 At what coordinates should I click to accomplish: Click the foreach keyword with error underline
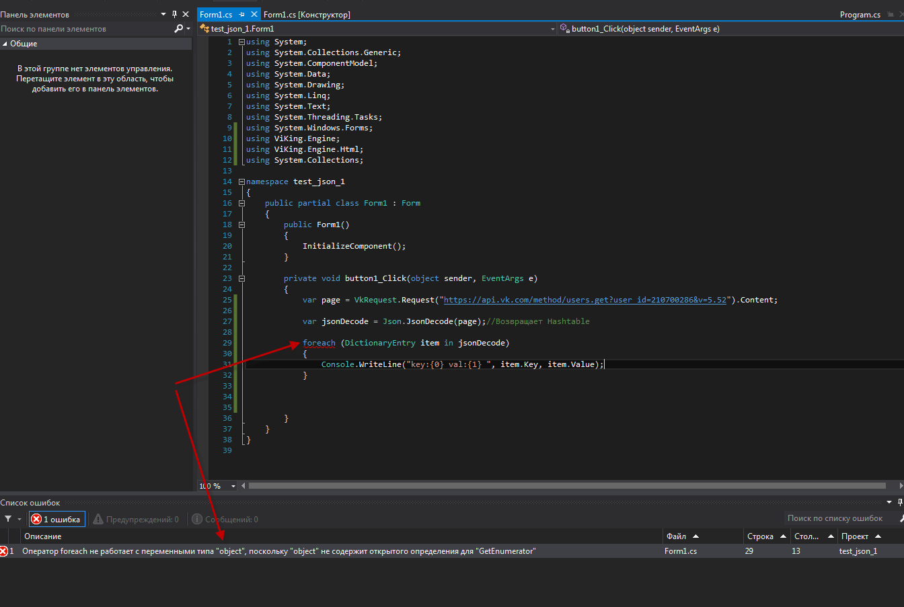pos(319,343)
